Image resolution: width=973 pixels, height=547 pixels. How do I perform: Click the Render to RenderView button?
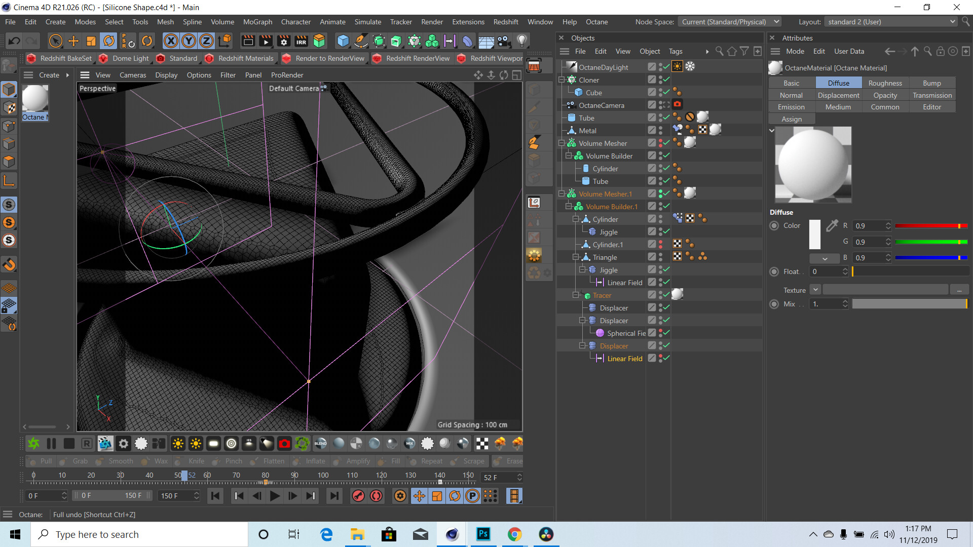click(x=324, y=58)
